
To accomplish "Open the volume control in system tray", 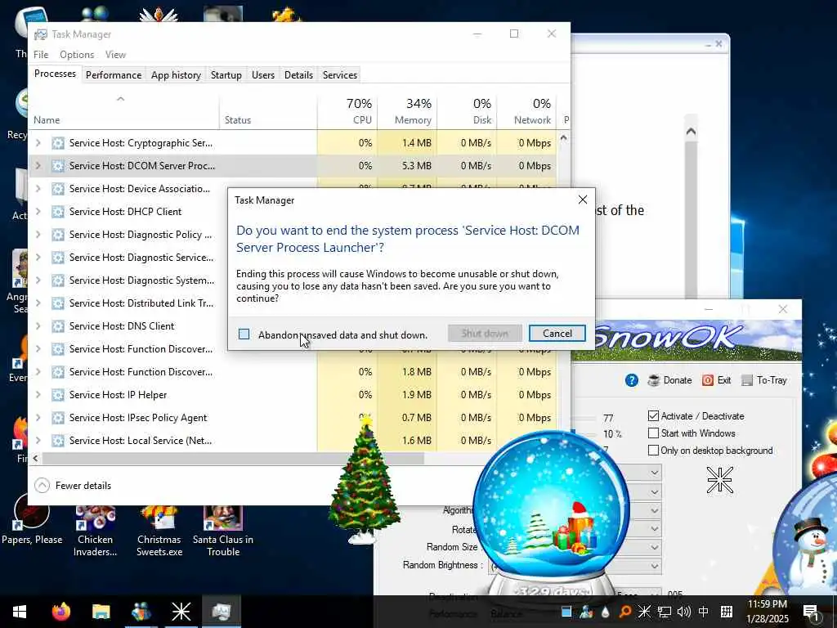I will click(x=683, y=612).
